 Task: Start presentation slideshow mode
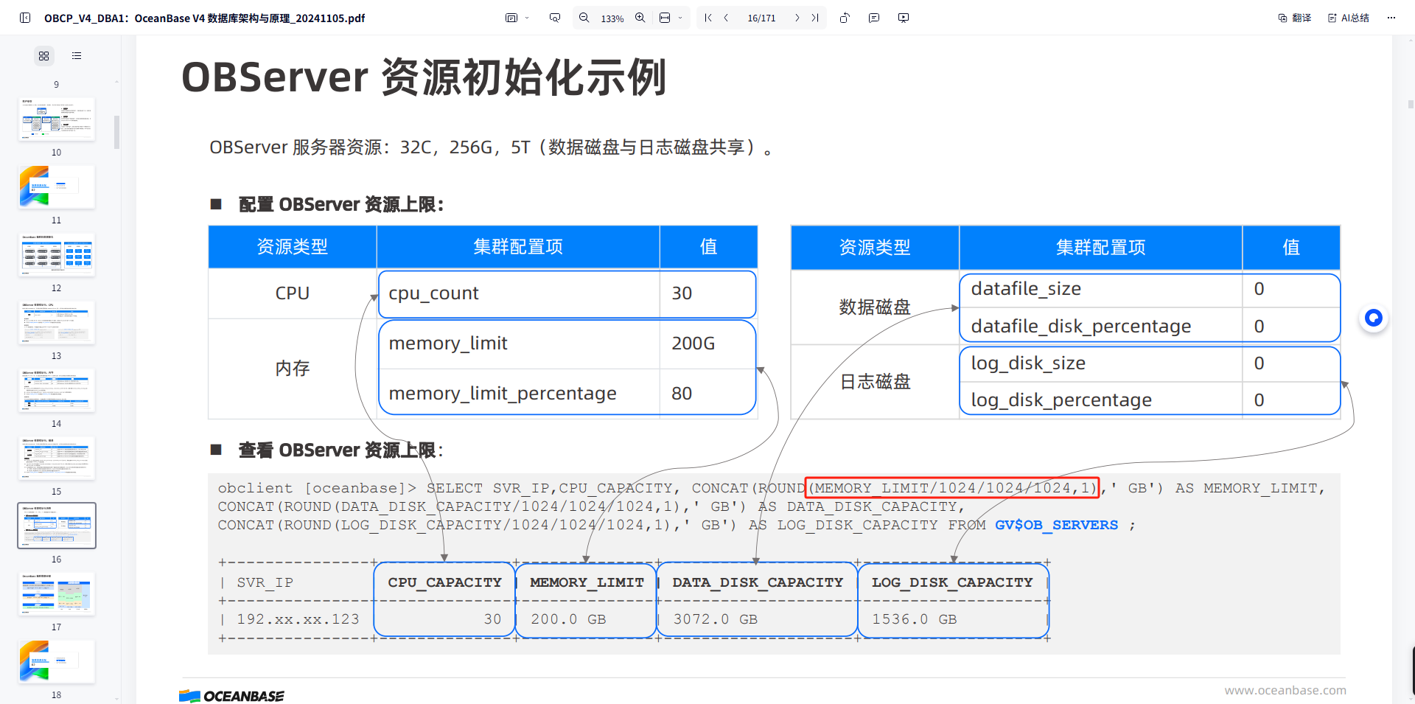tap(904, 18)
